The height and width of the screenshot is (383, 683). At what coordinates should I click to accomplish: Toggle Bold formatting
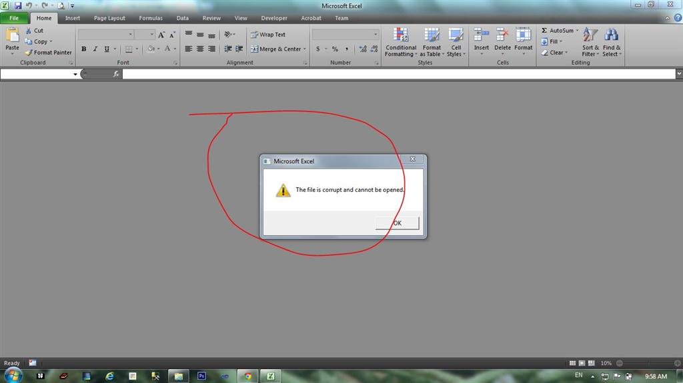(83, 49)
